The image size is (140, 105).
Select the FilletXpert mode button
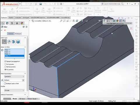pyautogui.click(x=18, y=34)
